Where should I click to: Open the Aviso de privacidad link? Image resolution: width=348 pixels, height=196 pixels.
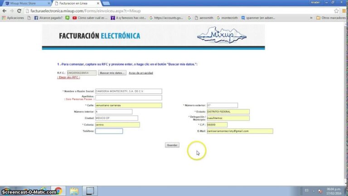(x=141, y=73)
